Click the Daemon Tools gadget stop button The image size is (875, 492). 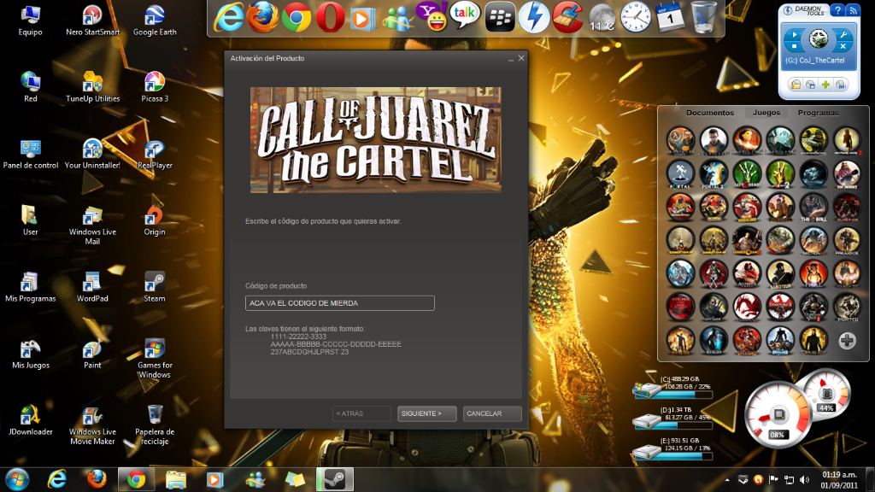point(794,46)
